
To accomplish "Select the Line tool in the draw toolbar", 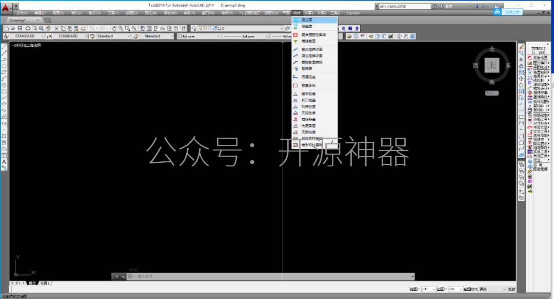I will point(4,47).
